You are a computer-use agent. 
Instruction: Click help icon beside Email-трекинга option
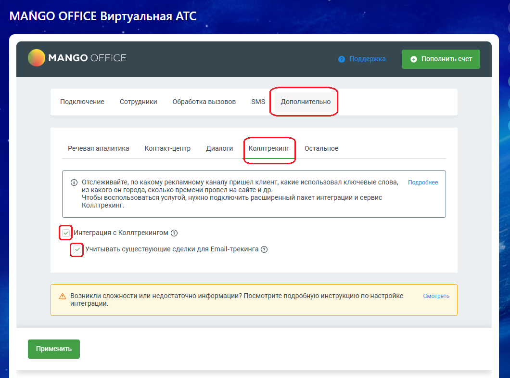coord(264,249)
